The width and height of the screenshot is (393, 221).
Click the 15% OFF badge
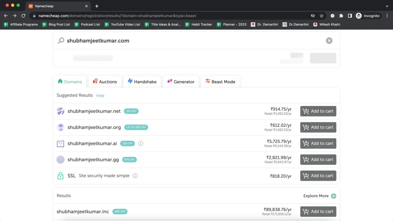coord(131,111)
